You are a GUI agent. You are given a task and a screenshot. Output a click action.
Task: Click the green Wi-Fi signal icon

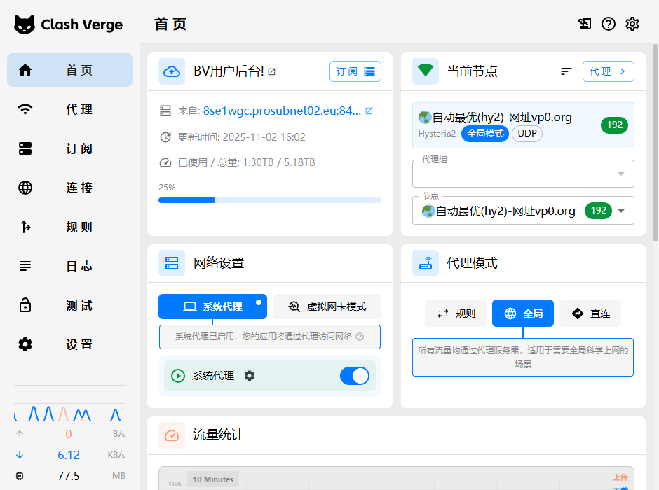click(426, 71)
